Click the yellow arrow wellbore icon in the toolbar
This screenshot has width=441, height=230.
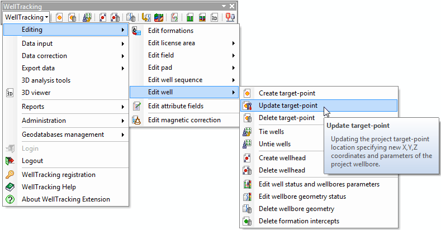coord(146,17)
